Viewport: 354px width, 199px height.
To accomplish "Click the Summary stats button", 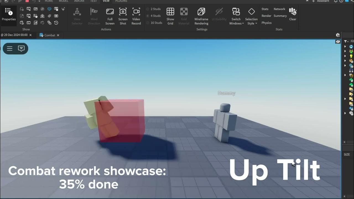I will [280, 16].
